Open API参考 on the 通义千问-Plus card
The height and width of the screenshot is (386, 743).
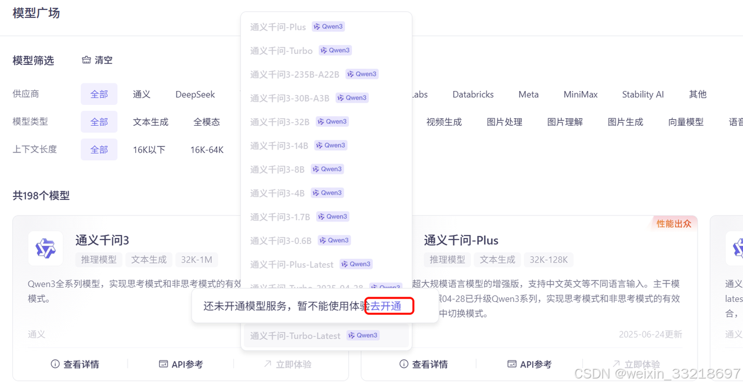pos(529,364)
